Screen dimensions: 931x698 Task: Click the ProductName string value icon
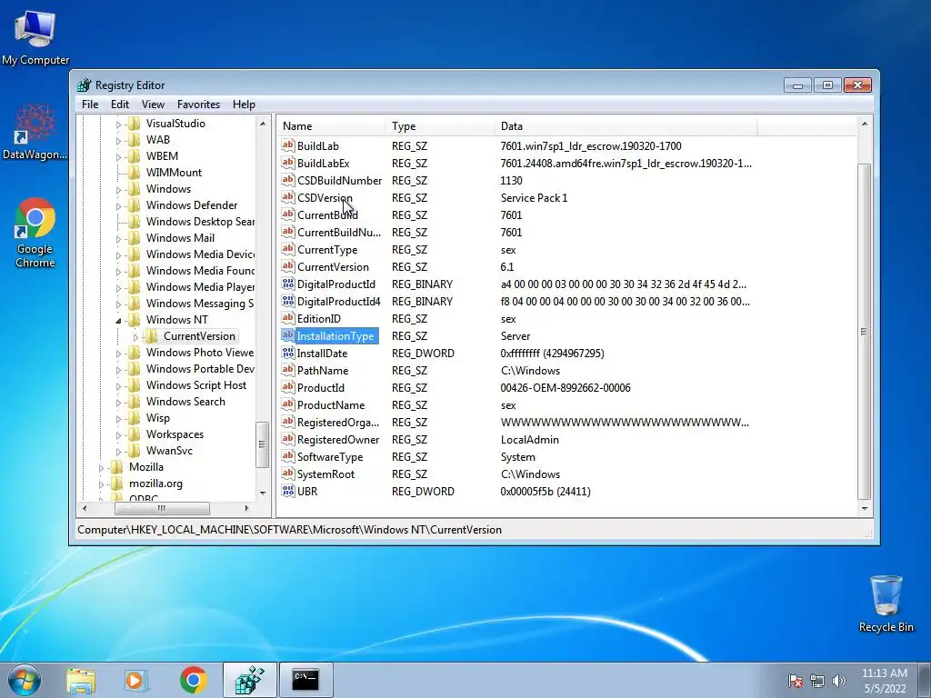288,404
